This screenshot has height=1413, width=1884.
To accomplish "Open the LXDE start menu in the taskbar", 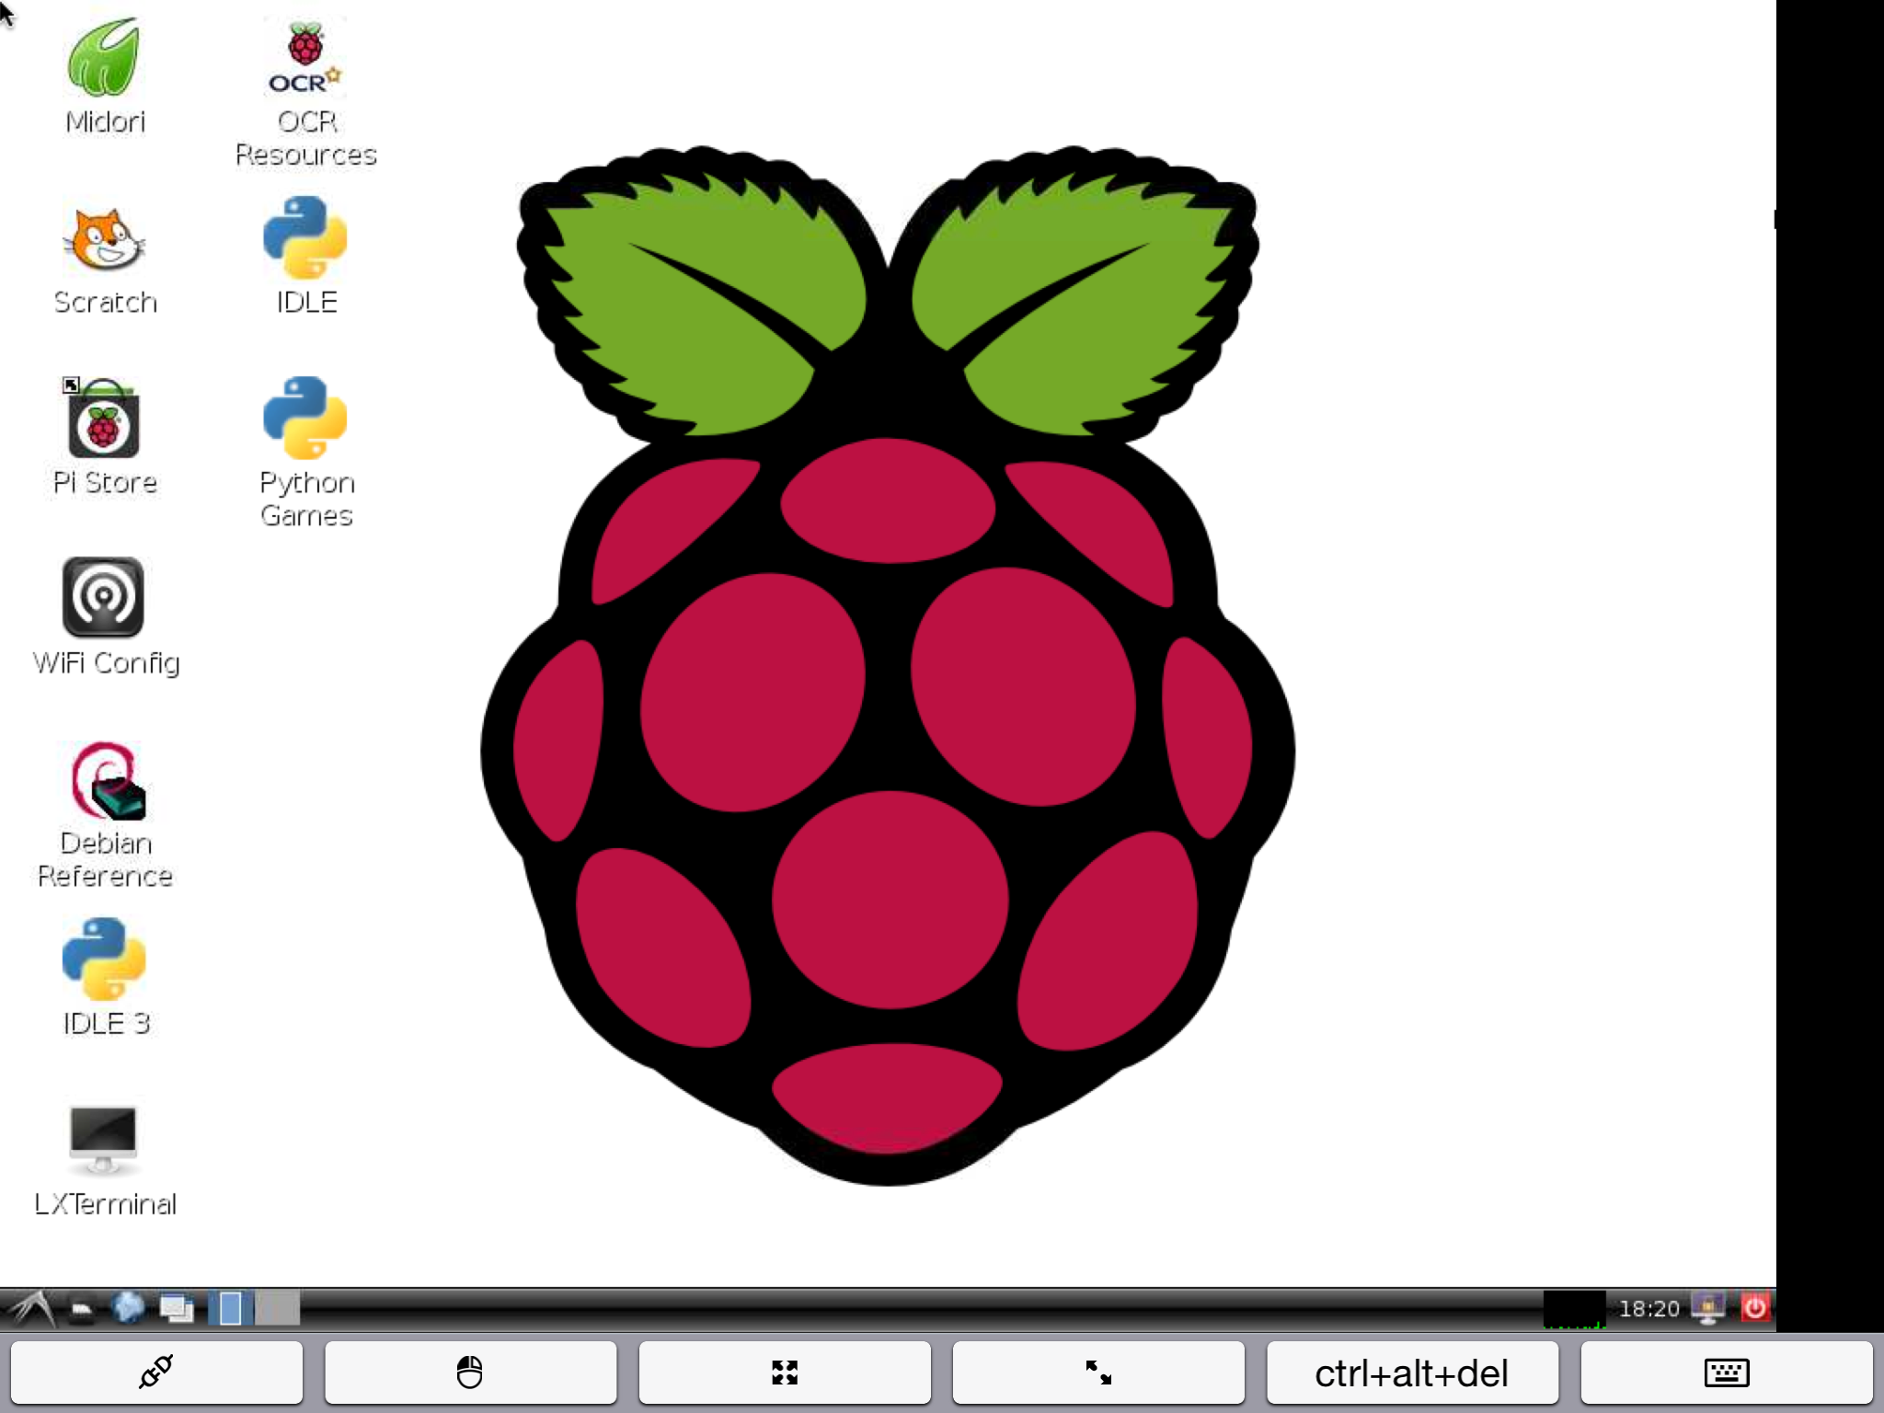I will 32,1308.
